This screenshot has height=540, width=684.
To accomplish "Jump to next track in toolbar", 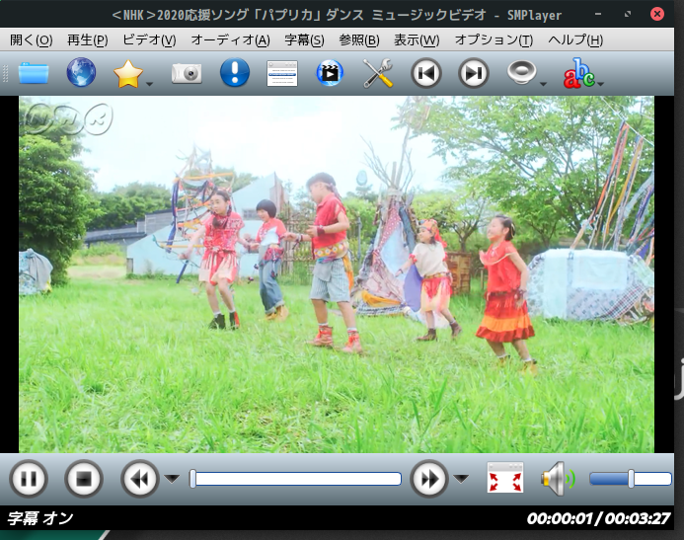I will [x=474, y=73].
